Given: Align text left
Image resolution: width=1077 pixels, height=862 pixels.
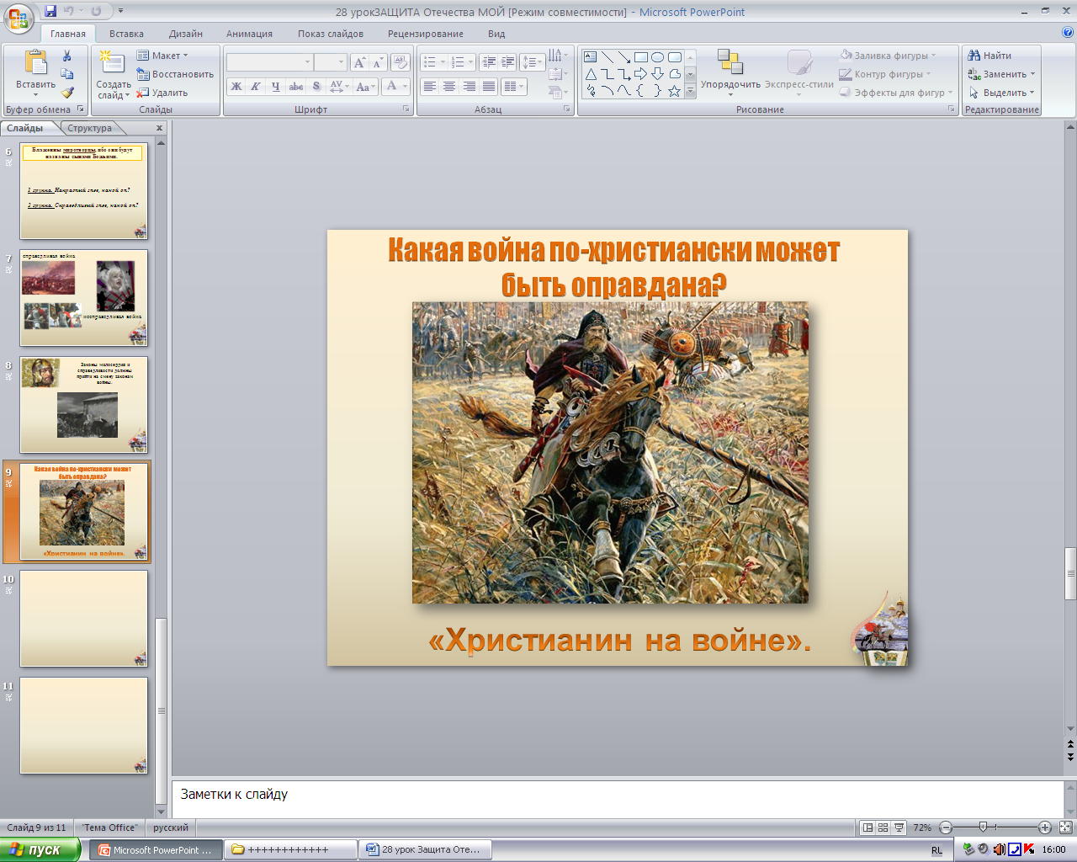Looking at the screenshot, I should [430, 87].
